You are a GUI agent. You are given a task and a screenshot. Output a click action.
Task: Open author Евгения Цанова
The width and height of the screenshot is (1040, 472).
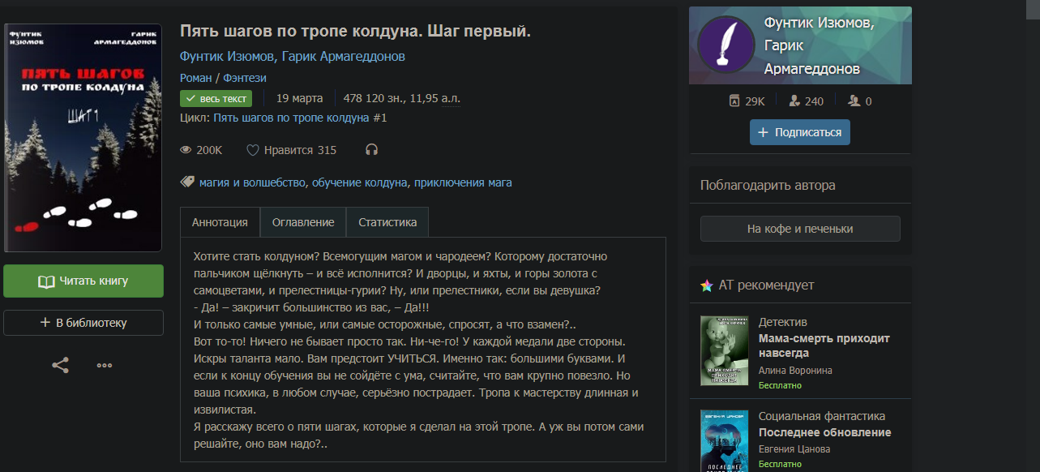794,449
